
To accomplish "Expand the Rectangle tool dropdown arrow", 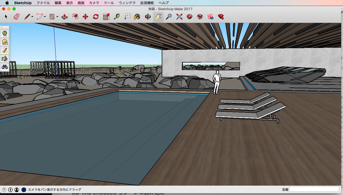I will pyautogui.click(x=57, y=17).
